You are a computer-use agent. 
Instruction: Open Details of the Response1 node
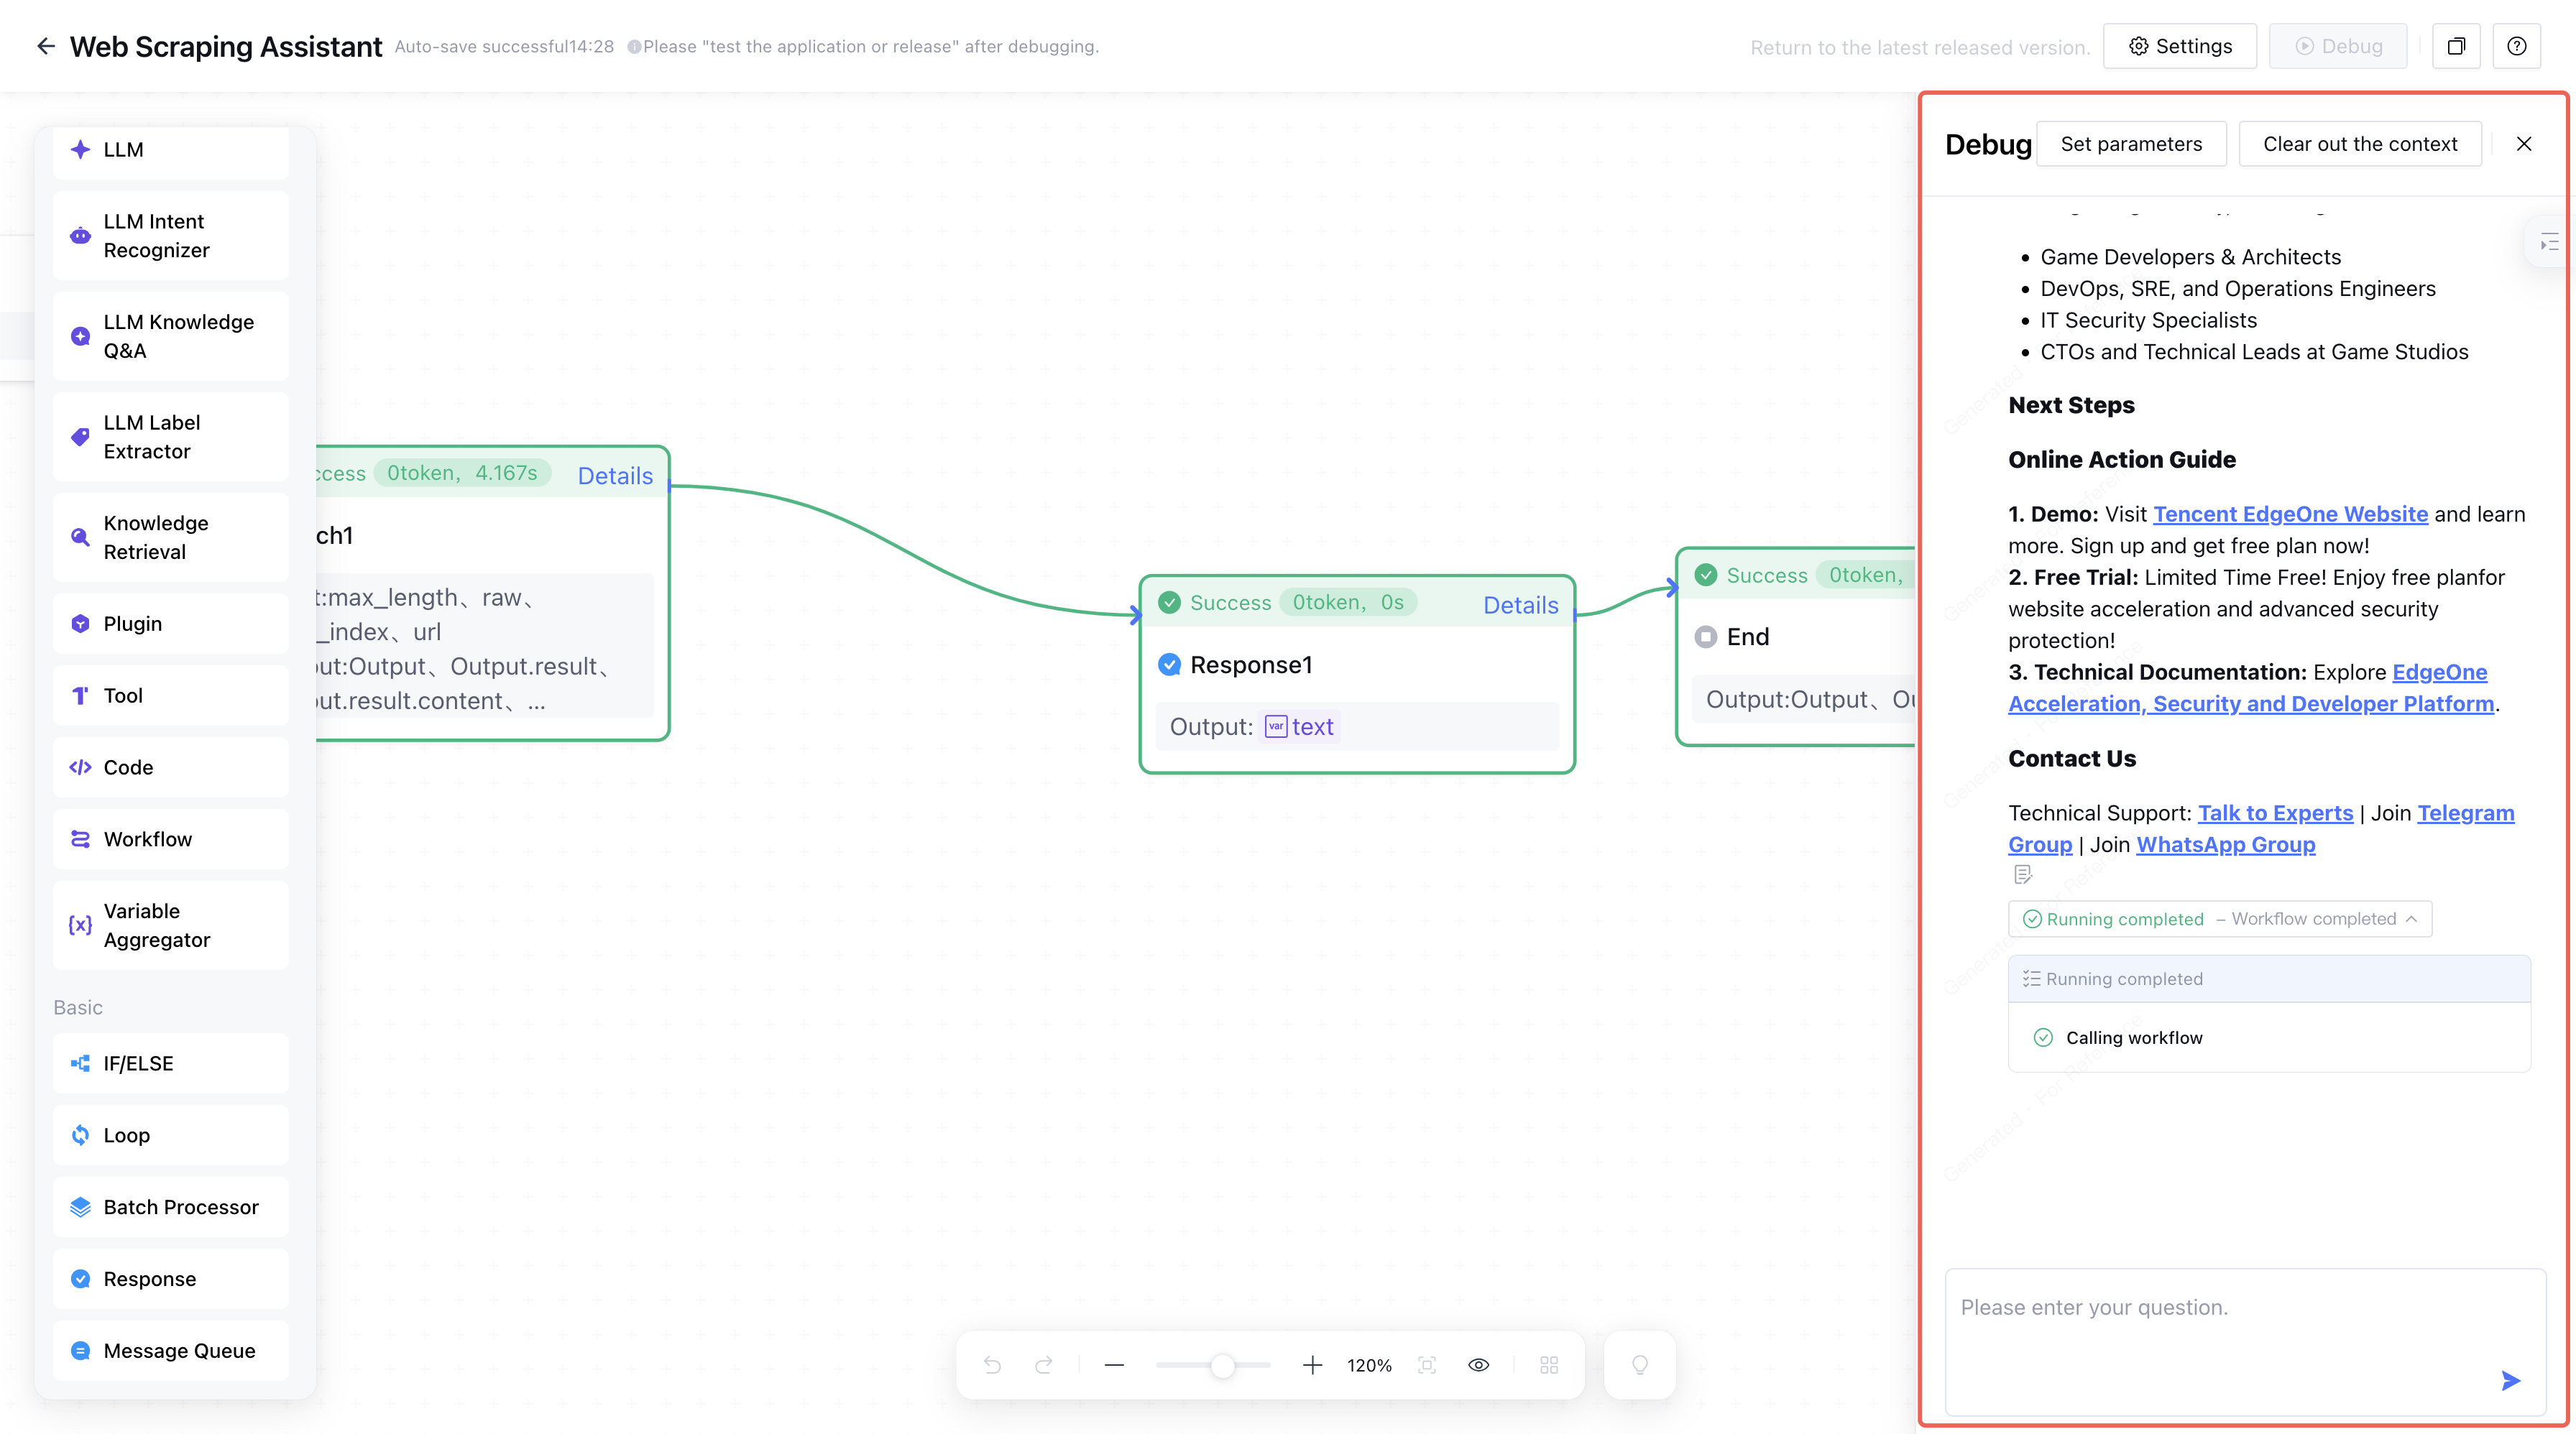coord(1520,605)
